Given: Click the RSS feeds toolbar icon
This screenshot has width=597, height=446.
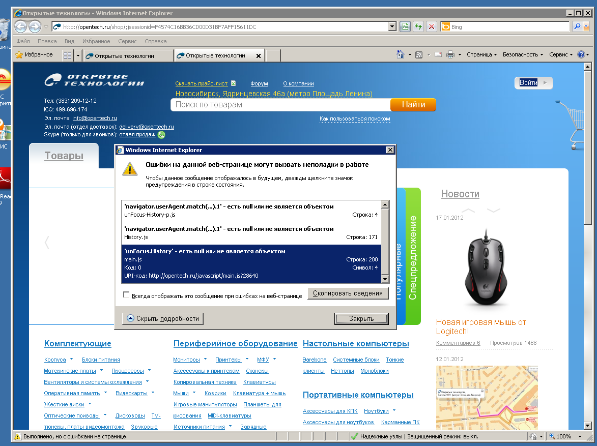Looking at the screenshot, I should 419,55.
